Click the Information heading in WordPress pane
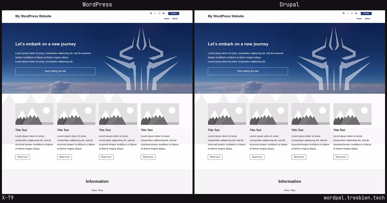The height and width of the screenshot is (203, 387). pyautogui.click(x=97, y=181)
